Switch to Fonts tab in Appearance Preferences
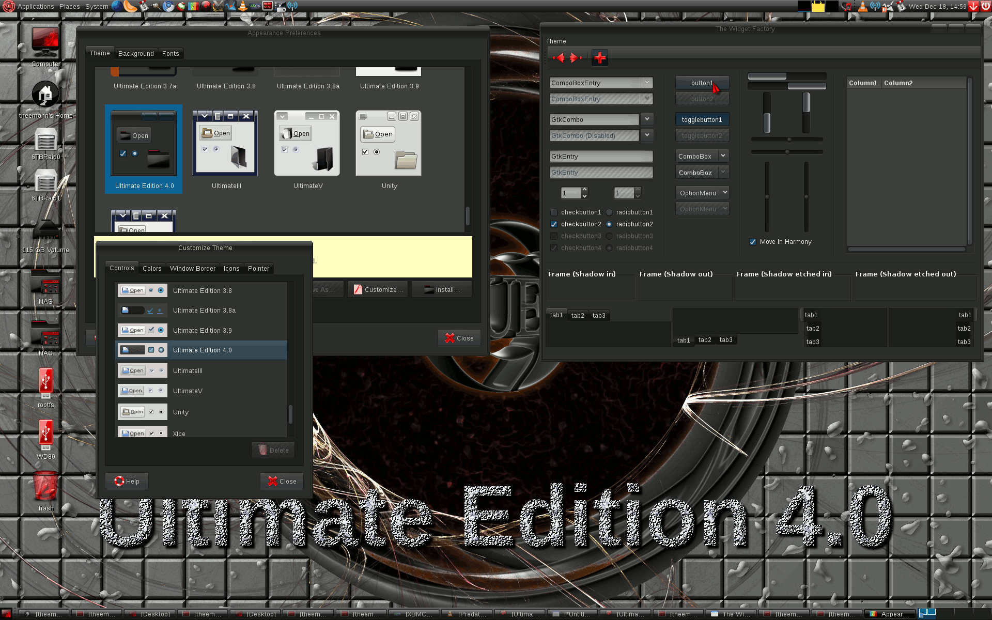The width and height of the screenshot is (992, 620). (171, 54)
